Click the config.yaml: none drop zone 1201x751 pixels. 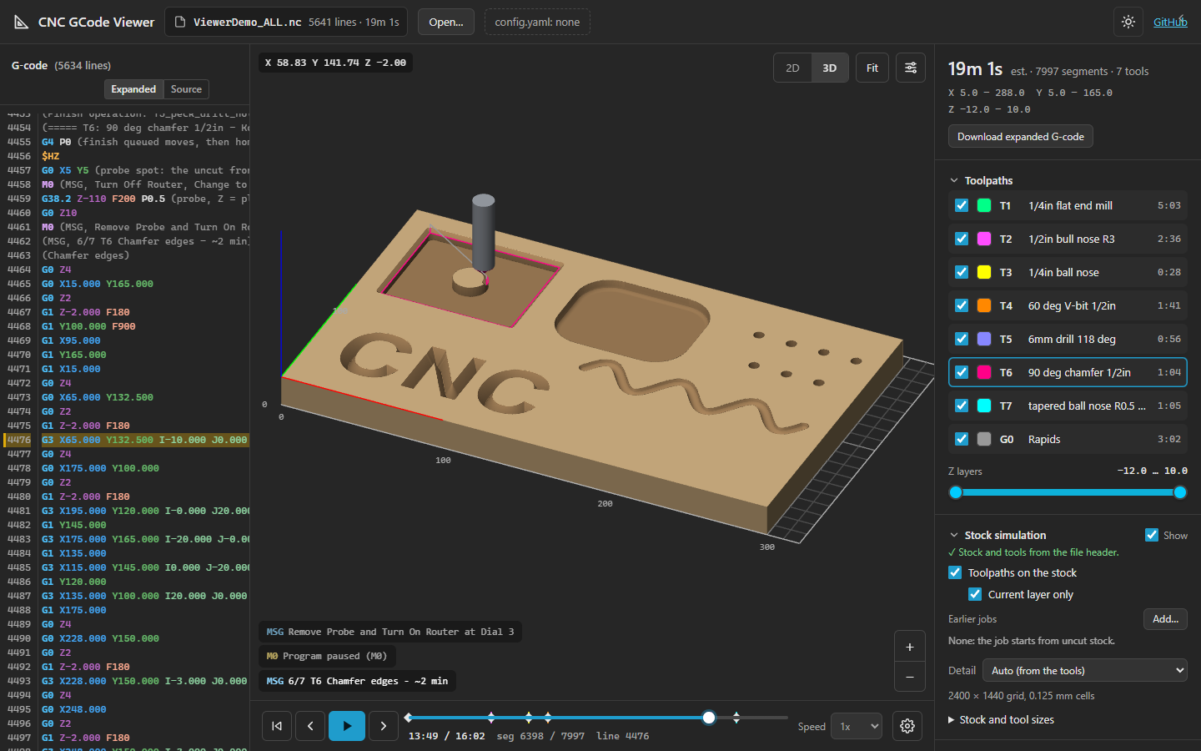[x=537, y=22]
